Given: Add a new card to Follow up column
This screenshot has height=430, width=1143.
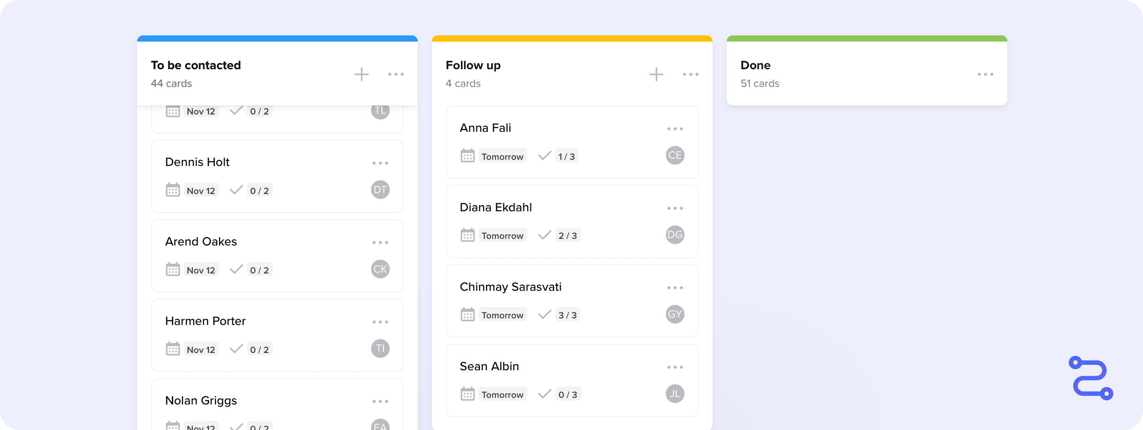Looking at the screenshot, I should coord(656,74).
